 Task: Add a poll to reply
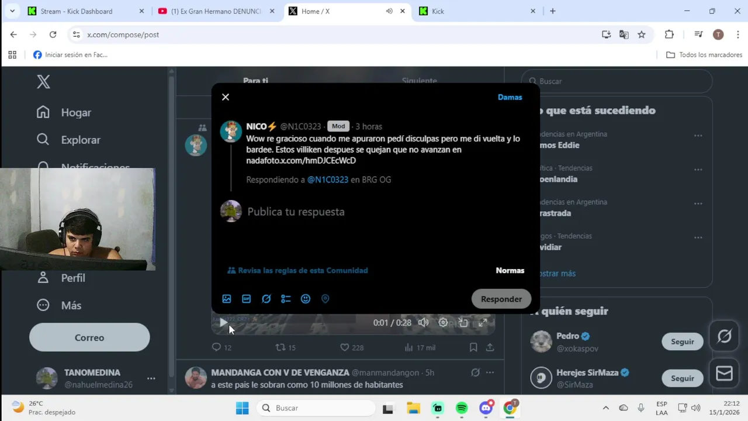(x=286, y=299)
